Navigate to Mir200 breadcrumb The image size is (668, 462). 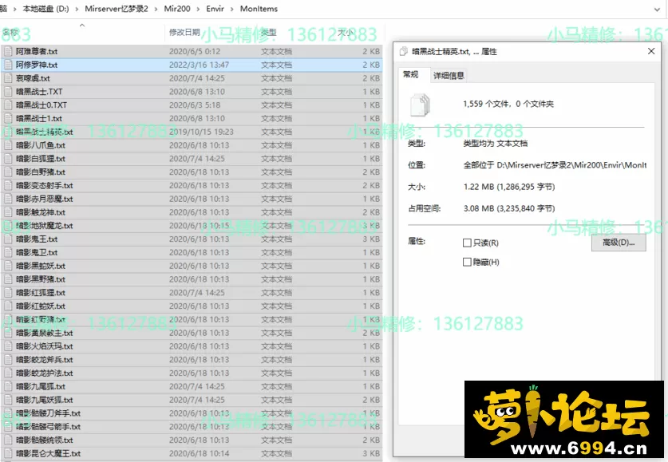pyautogui.click(x=177, y=9)
